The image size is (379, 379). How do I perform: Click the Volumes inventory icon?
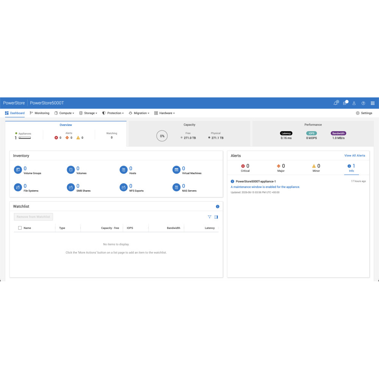71,170
